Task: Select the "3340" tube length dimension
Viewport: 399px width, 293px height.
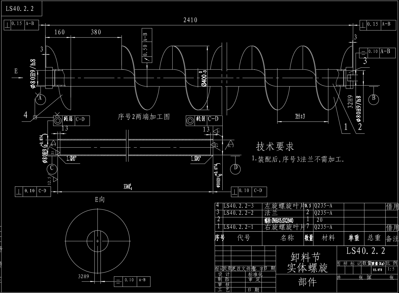Action: pos(128,187)
